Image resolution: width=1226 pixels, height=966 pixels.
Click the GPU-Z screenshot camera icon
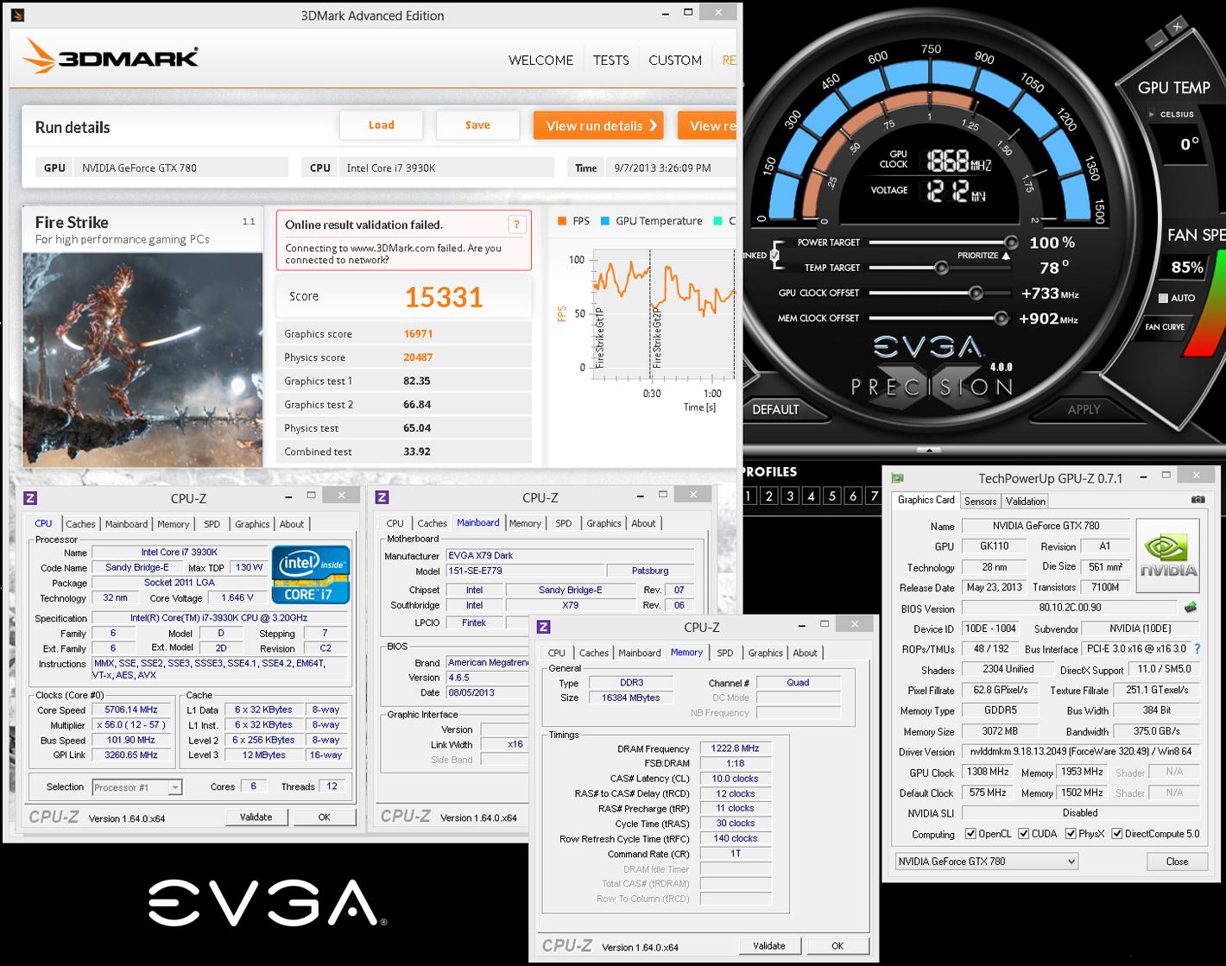1198,500
